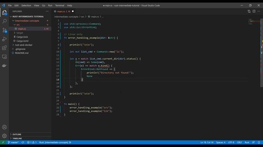
Task: Change Rust language mode
Action: pos(247,143)
